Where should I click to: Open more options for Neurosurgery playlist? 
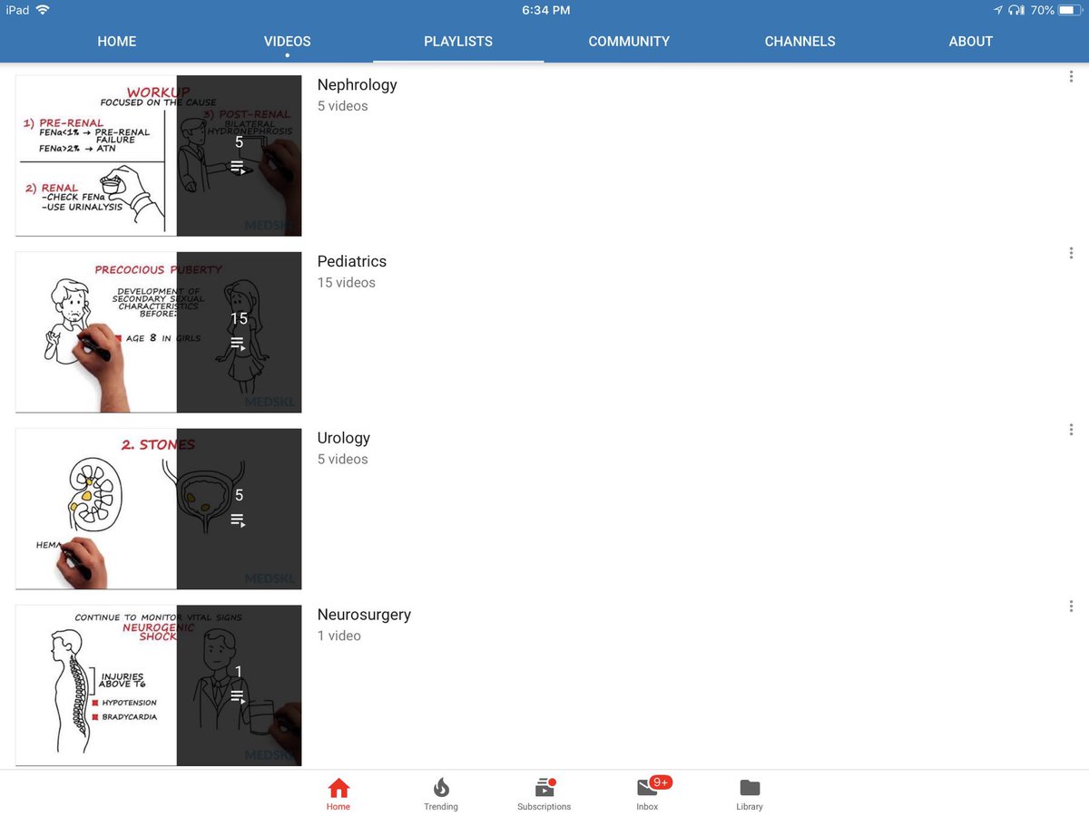tap(1071, 606)
